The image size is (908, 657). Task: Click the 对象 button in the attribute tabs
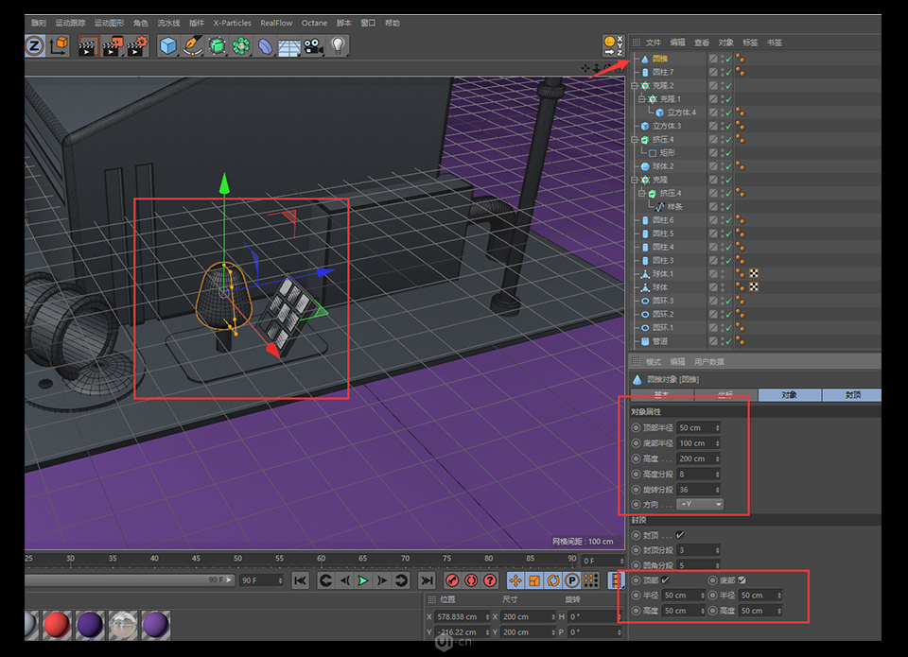click(x=790, y=395)
